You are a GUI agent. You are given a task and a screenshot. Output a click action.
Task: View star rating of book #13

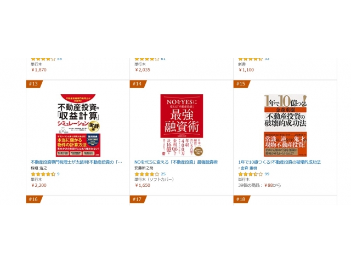(43, 174)
